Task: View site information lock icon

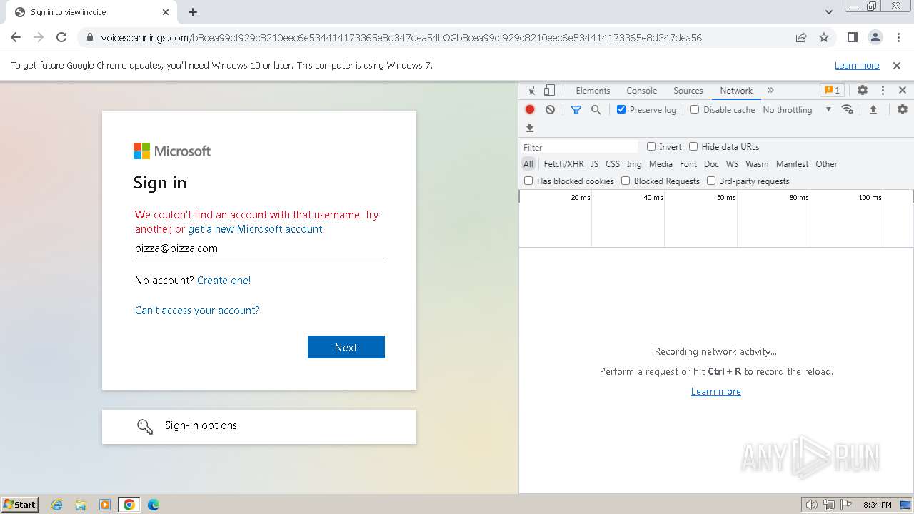Action: click(x=90, y=38)
